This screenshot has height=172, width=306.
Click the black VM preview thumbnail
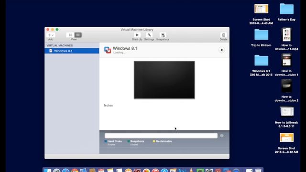coord(164,80)
